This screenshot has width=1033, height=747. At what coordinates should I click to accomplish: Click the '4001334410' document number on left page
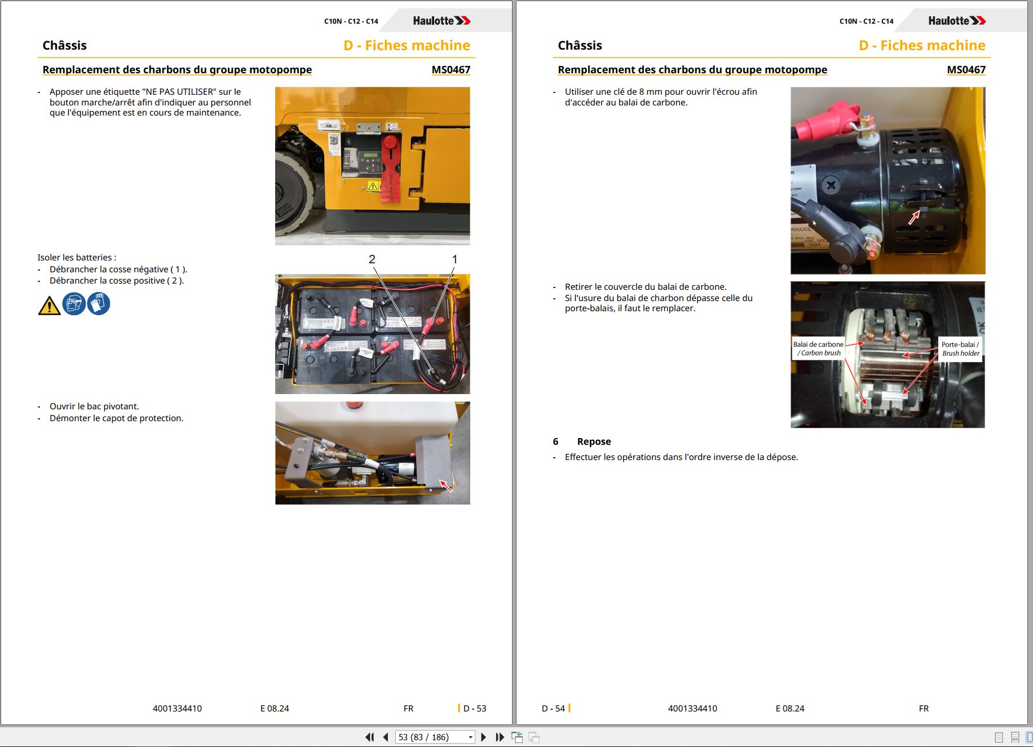coord(177,709)
